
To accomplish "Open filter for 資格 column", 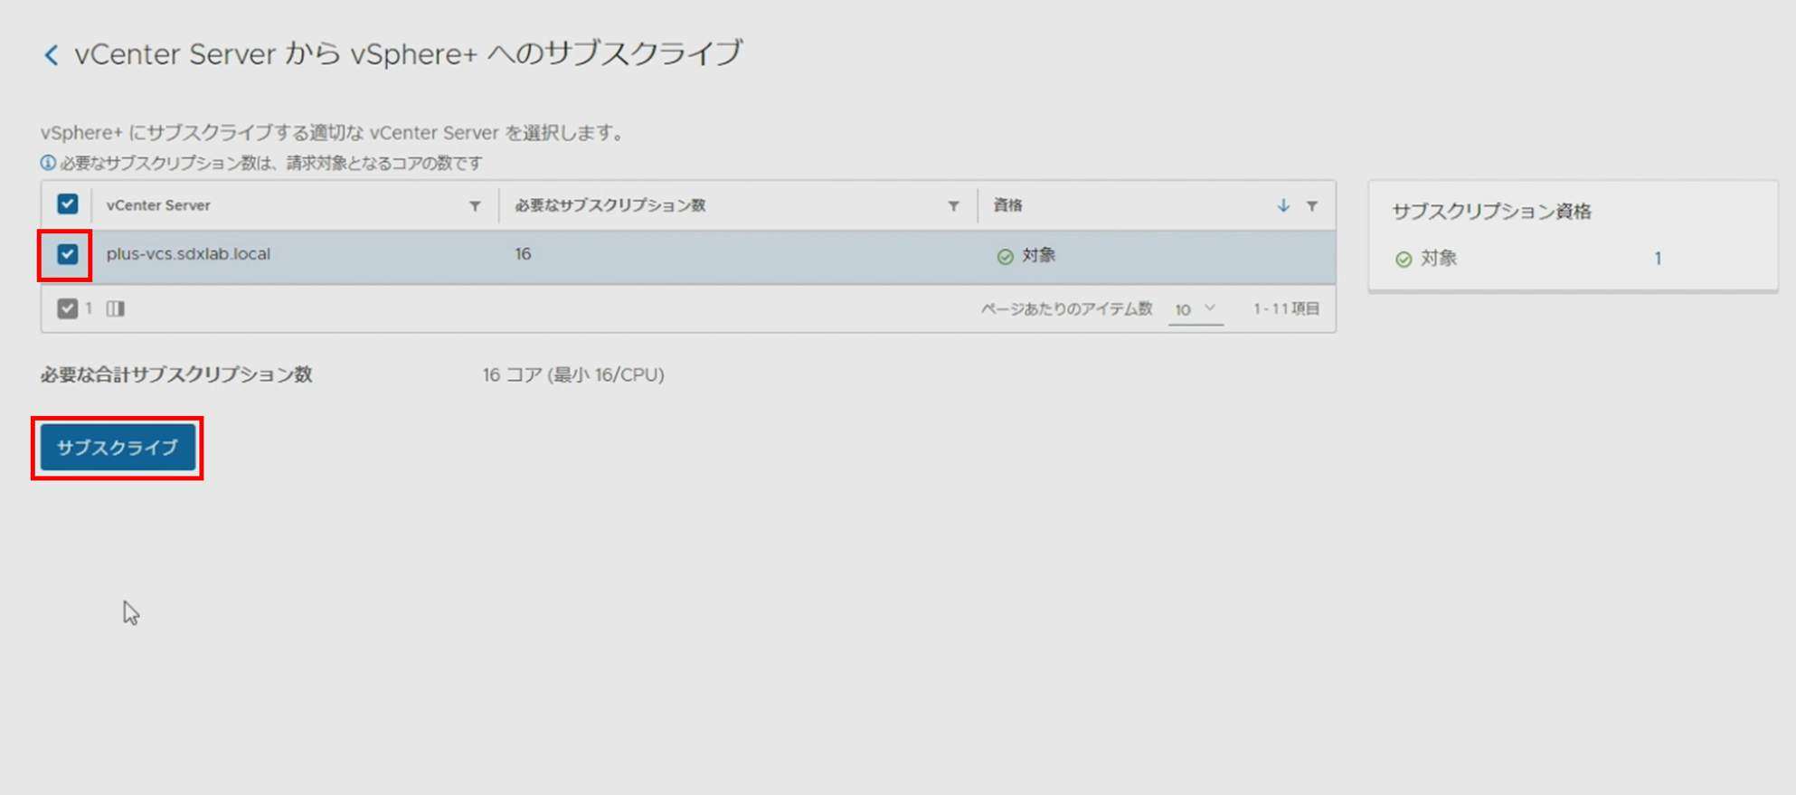I will [x=1311, y=206].
